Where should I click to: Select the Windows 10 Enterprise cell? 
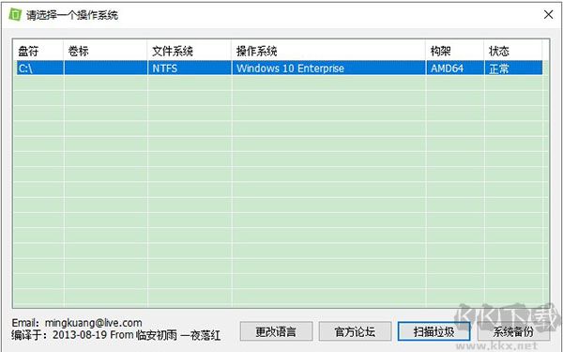[x=328, y=68]
